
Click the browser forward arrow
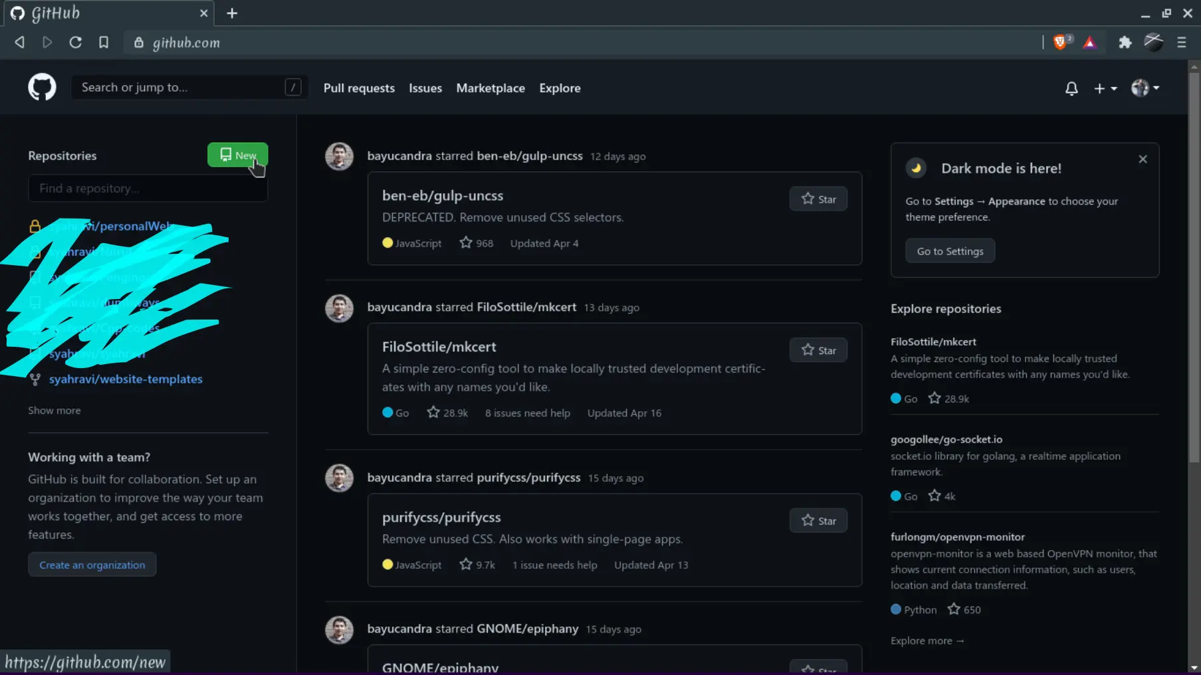(47, 43)
